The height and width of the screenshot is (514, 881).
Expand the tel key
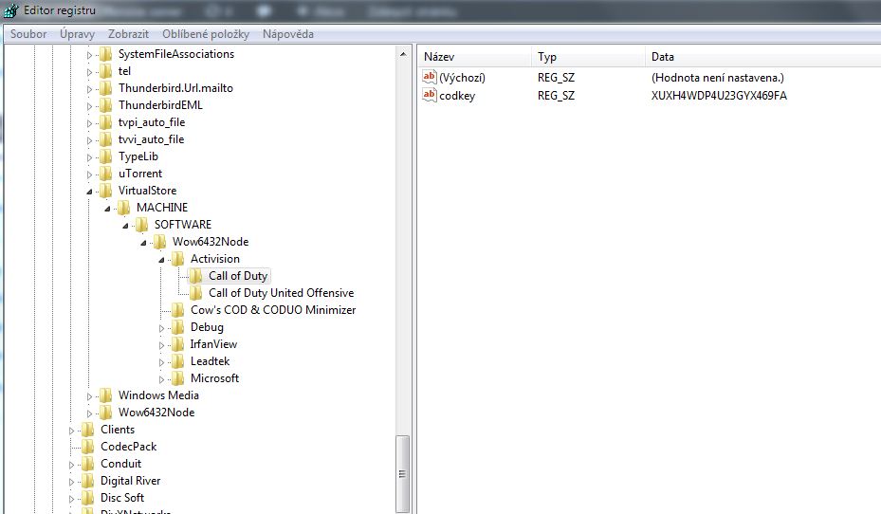pyautogui.click(x=89, y=72)
